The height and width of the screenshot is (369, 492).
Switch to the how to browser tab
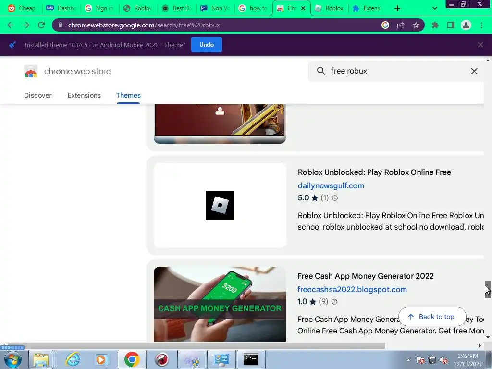(x=254, y=8)
